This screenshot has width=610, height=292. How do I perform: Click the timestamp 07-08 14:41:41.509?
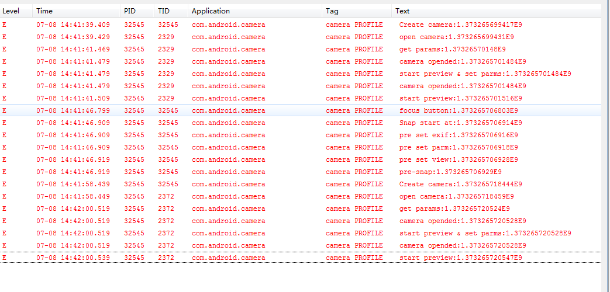[73, 98]
